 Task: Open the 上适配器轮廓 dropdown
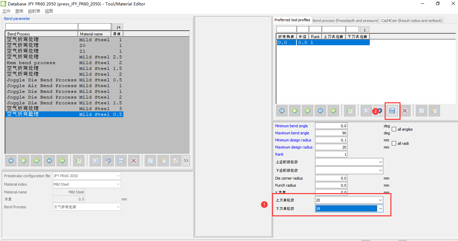tap(380, 162)
